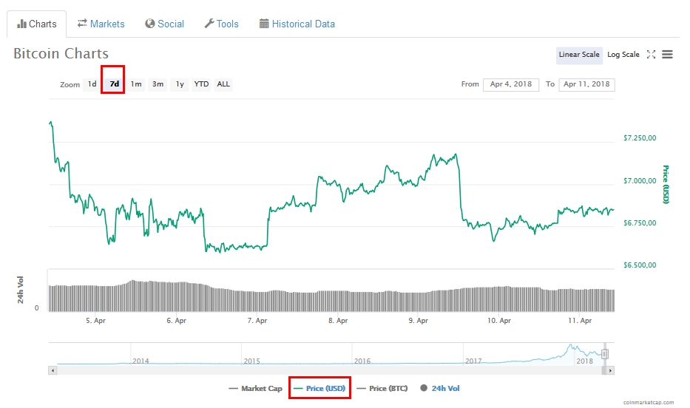690x408 pixels.
Task: Click the $7,250.00 price axis label
Action: (x=640, y=138)
